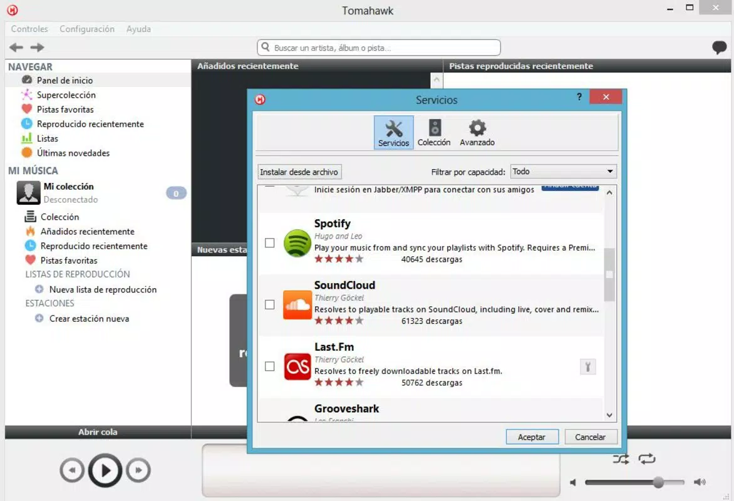Click the services list down arrow
Viewport: 734px width, 501px height.
click(x=609, y=415)
